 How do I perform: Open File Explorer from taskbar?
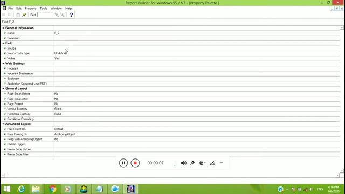[36, 189]
